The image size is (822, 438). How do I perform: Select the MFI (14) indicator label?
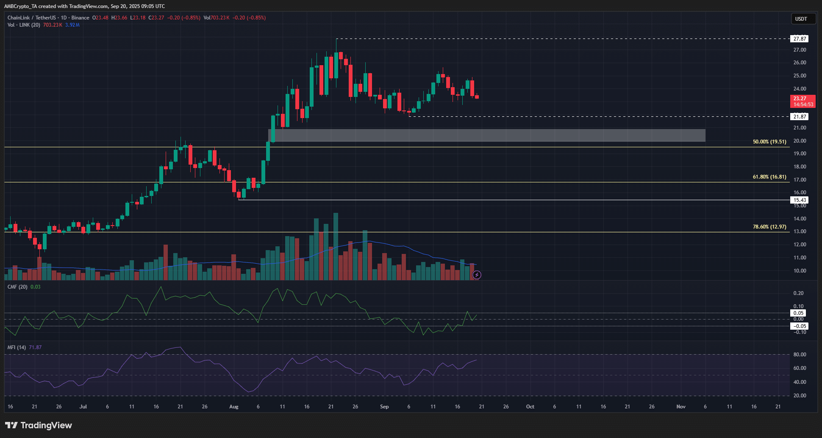17,347
